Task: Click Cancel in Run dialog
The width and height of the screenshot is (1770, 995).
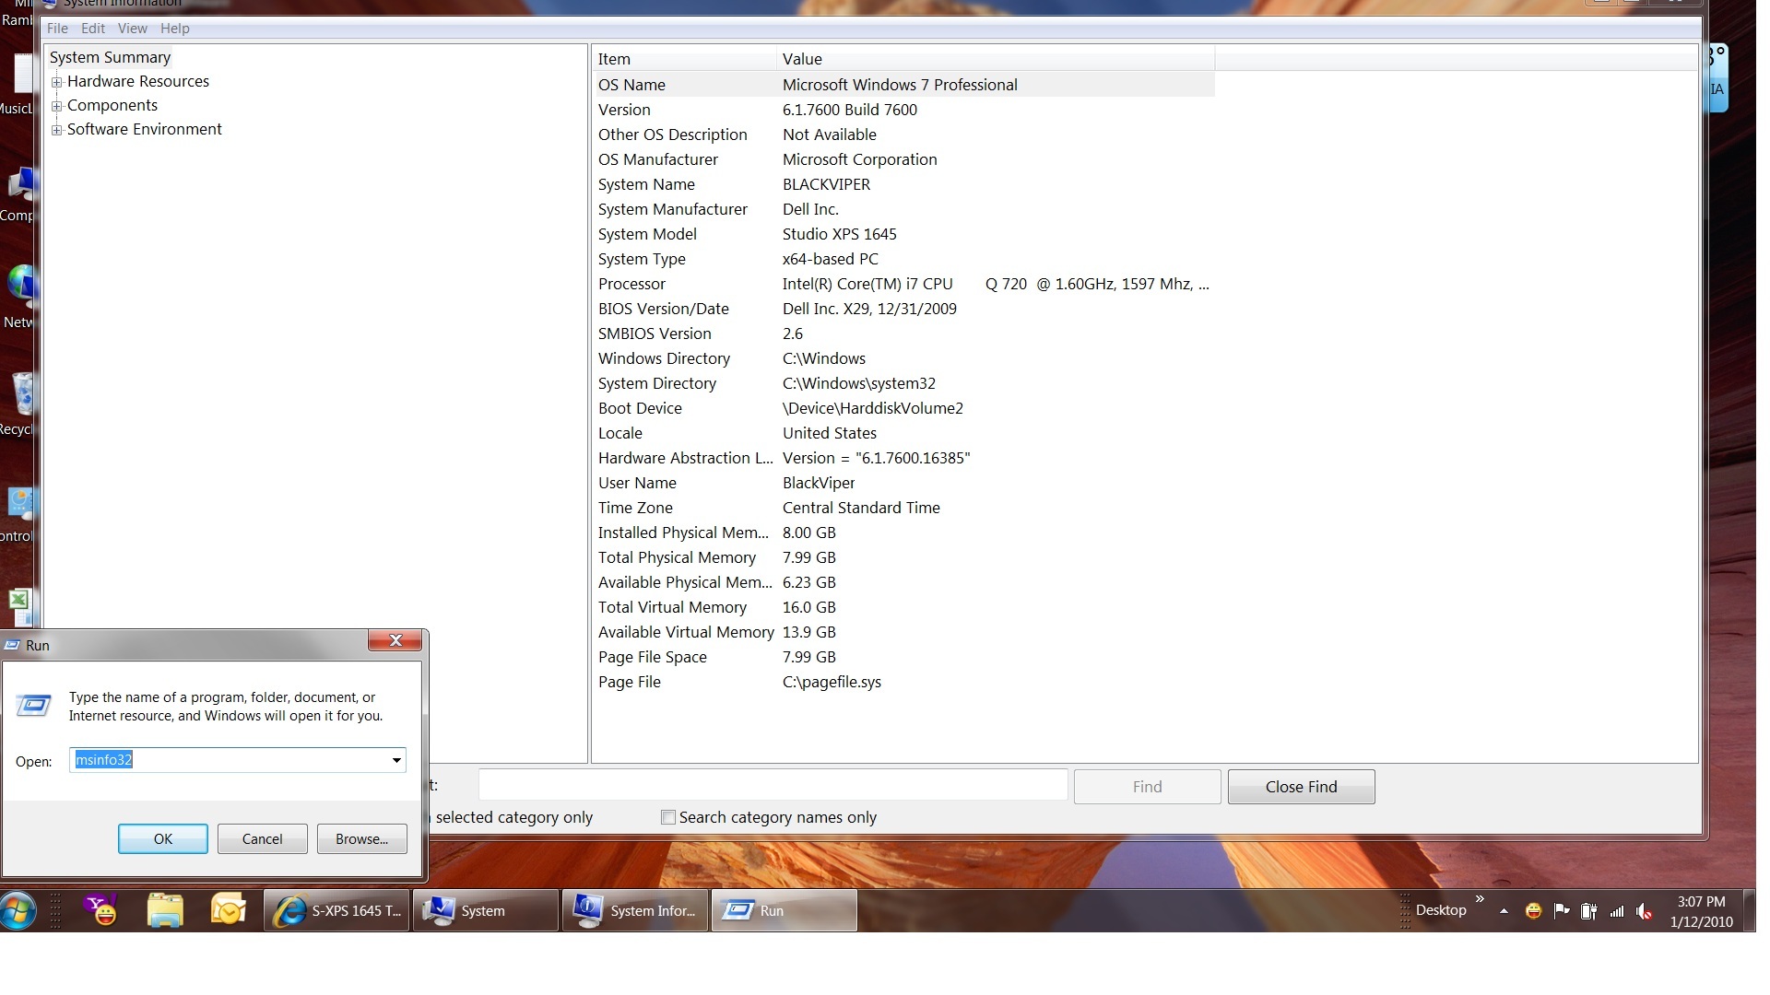Action: (x=263, y=839)
